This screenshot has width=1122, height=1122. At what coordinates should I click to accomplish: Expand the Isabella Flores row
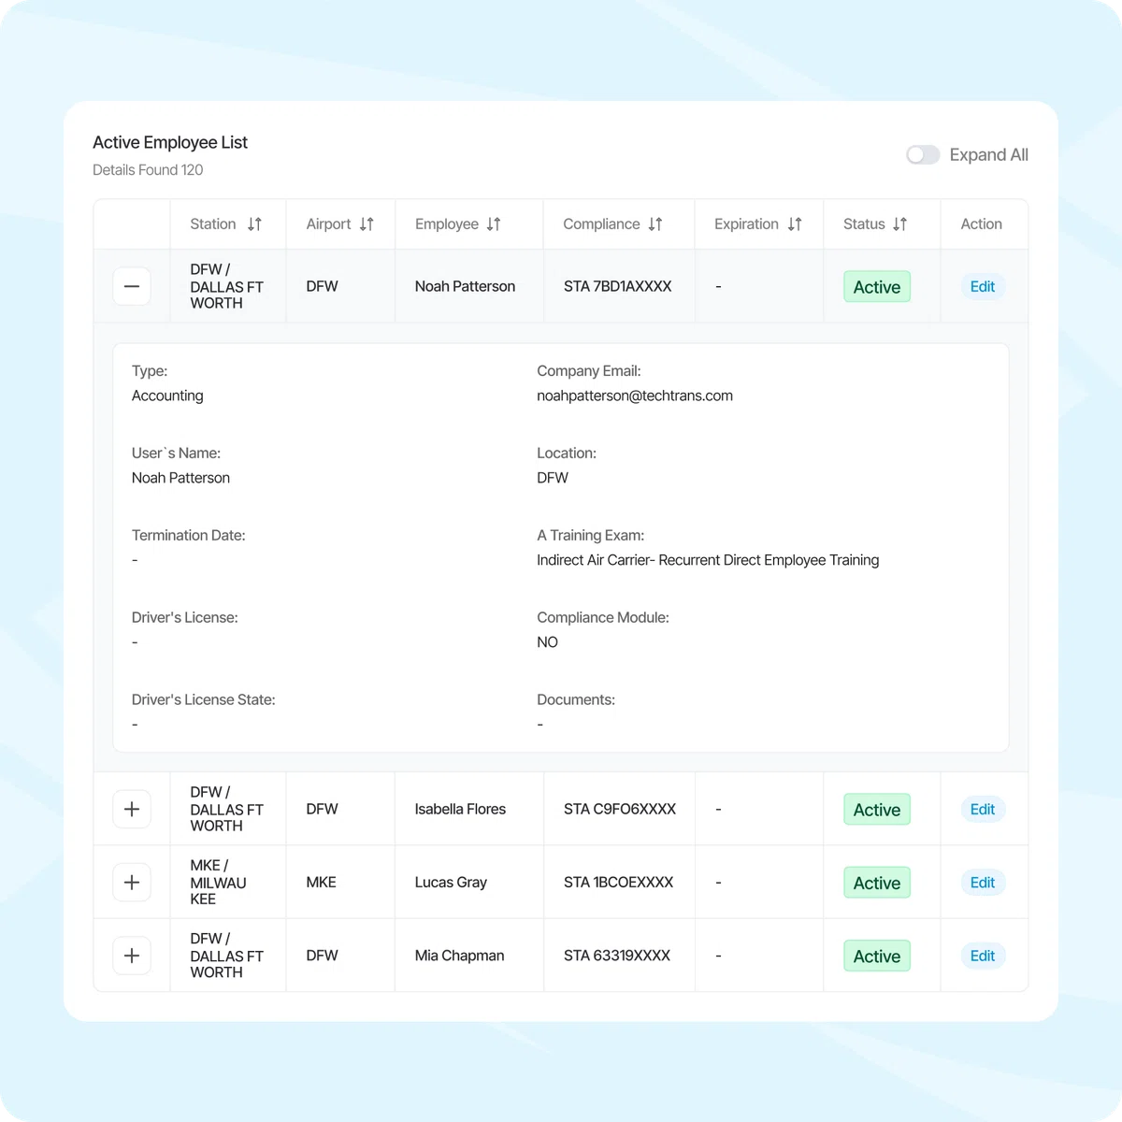click(x=132, y=809)
